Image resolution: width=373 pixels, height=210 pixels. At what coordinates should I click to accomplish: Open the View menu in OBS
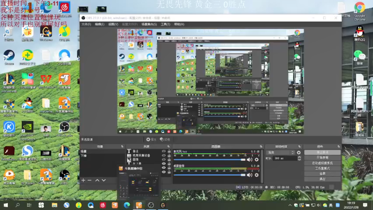(113, 24)
